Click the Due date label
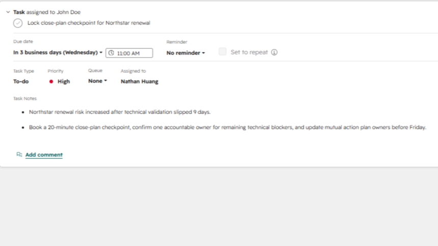Image resolution: width=438 pixels, height=246 pixels. [23, 42]
